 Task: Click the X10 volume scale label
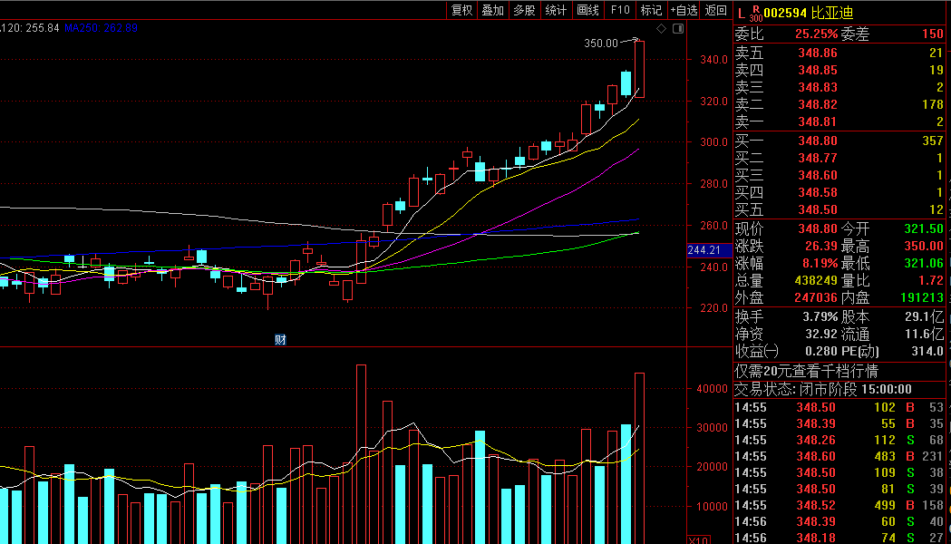(x=698, y=539)
